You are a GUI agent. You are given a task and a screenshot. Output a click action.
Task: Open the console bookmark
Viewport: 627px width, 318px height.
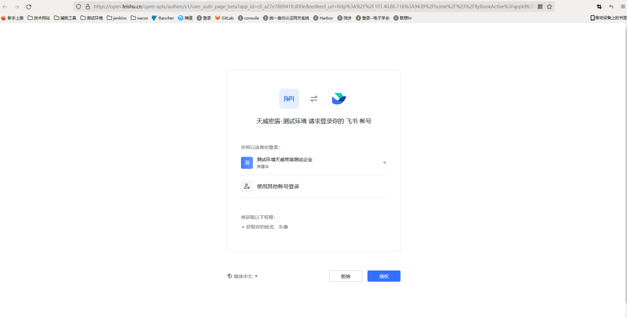[248, 18]
